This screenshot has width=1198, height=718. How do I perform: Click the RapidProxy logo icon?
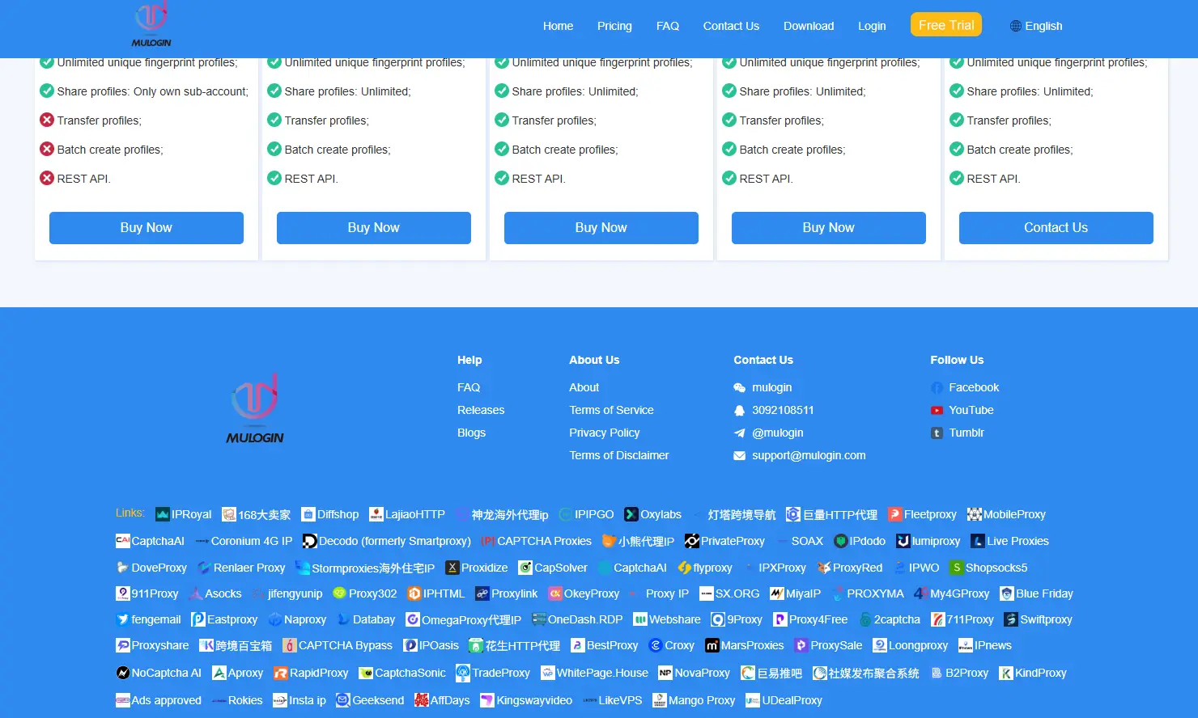pyautogui.click(x=280, y=673)
